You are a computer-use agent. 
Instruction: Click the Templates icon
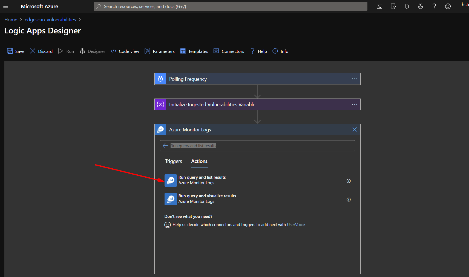183,51
